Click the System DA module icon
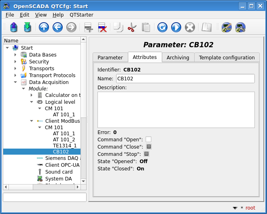Screen dimensions: 267x214 [x=40, y=178]
